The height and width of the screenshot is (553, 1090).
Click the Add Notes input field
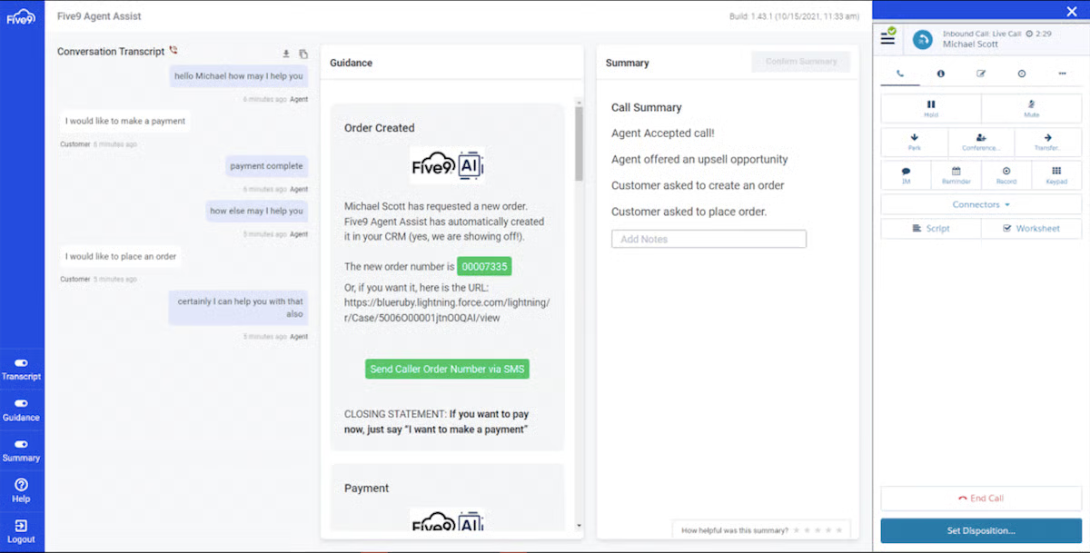click(x=708, y=239)
